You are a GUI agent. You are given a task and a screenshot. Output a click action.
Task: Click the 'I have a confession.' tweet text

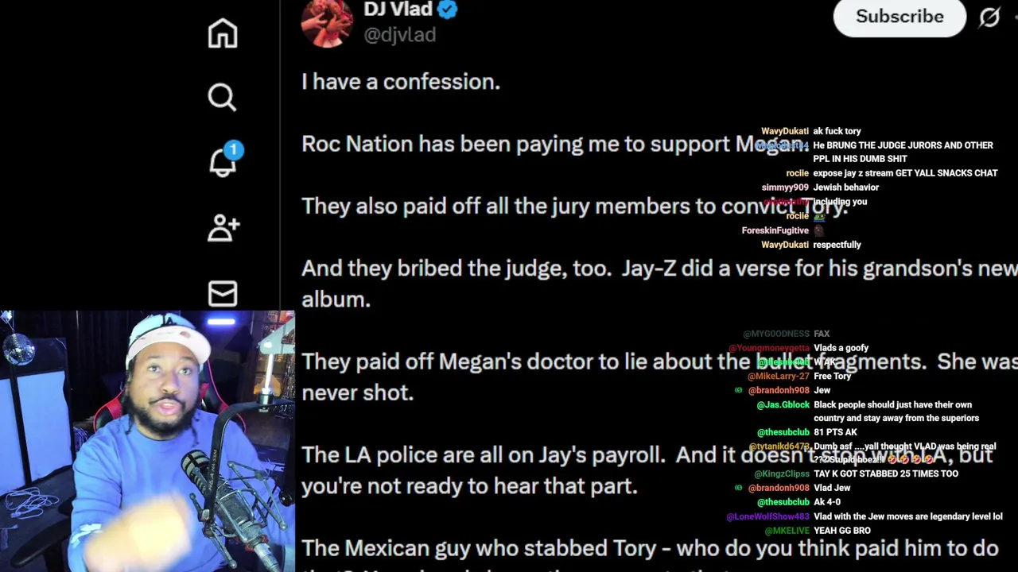click(401, 82)
